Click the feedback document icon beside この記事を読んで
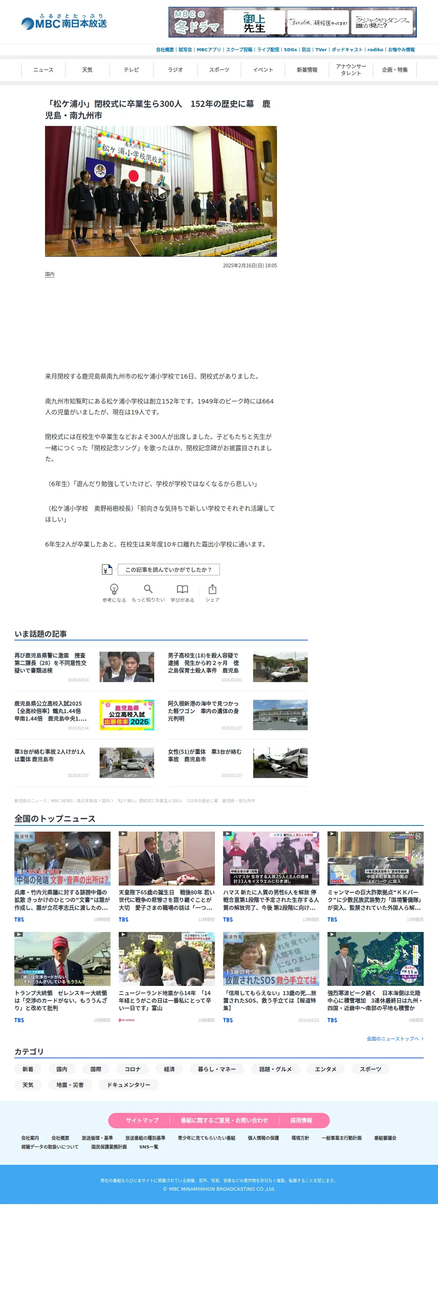 [106, 569]
